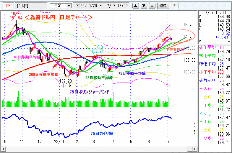Open the three-line menu button
The height and width of the screenshot is (153, 232).
[152, 6]
